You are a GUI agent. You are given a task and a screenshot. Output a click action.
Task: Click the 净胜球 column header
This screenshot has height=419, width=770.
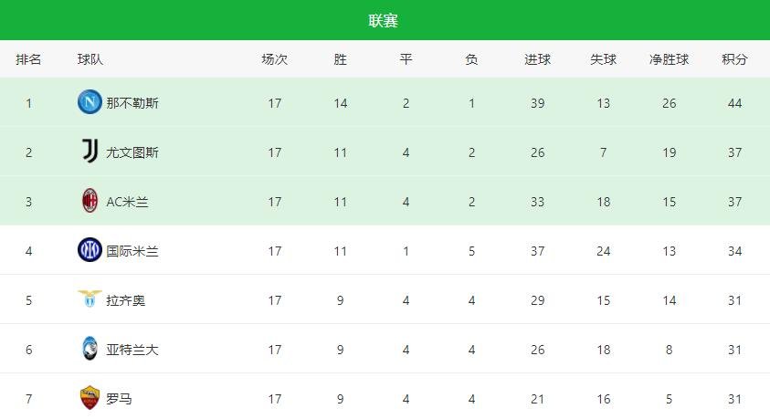point(669,59)
